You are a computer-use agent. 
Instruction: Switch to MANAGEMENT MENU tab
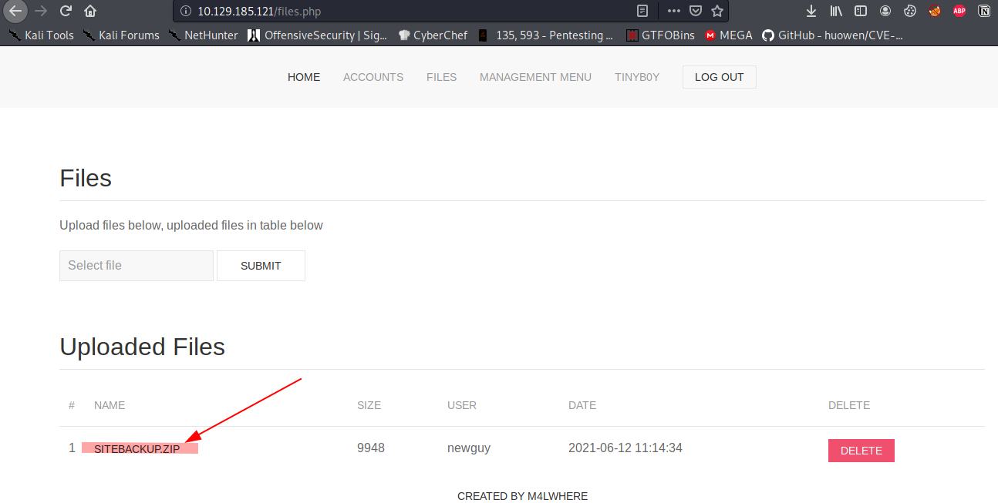tap(535, 77)
